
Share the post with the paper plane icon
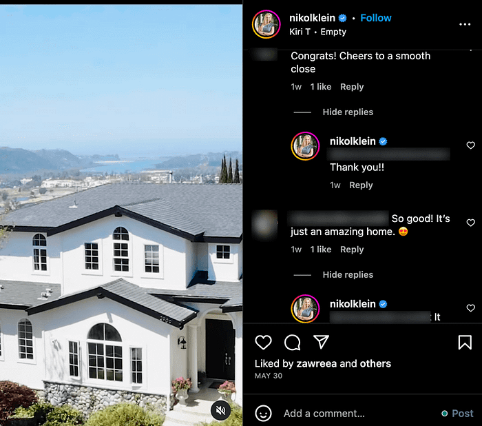(x=321, y=342)
